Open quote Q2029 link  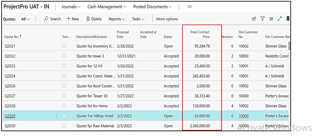point(10,116)
